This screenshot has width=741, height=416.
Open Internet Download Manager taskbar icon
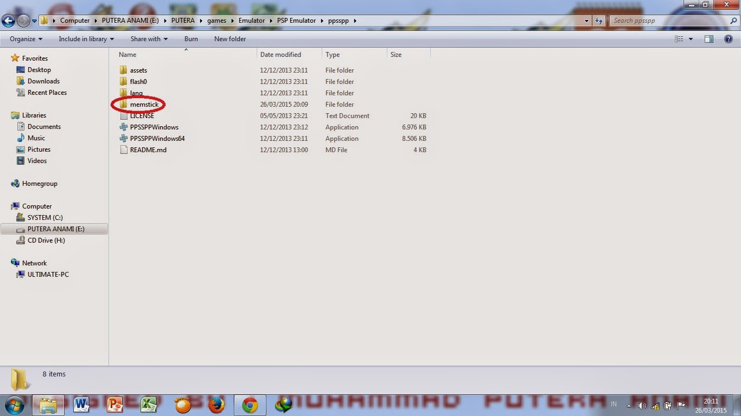[x=284, y=405]
